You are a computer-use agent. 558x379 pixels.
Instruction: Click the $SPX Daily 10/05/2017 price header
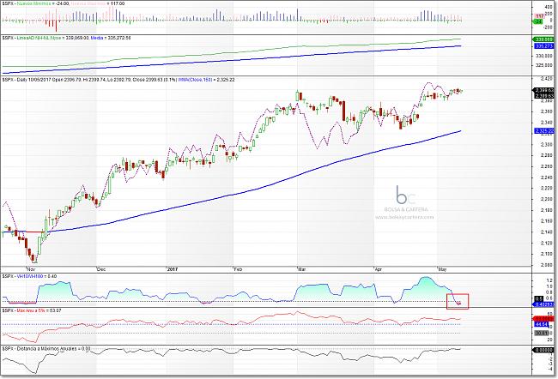point(89,80)
